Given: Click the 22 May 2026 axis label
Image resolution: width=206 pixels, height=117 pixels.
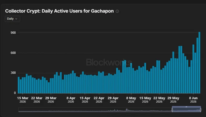Looking at the screenshot, I should click(159, 100).
